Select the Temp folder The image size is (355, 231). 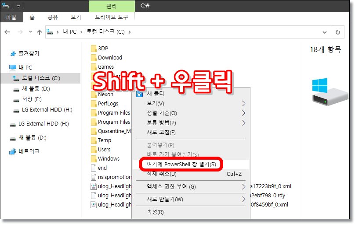click(x=105, y=140)
